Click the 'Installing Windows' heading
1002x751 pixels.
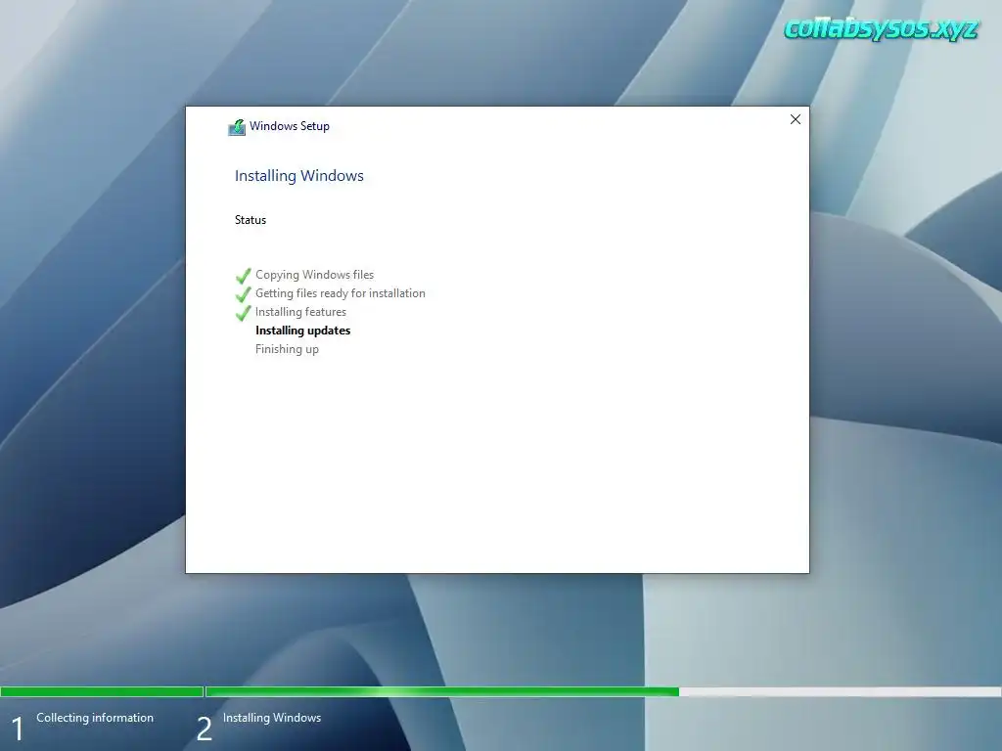coord(299,176)
